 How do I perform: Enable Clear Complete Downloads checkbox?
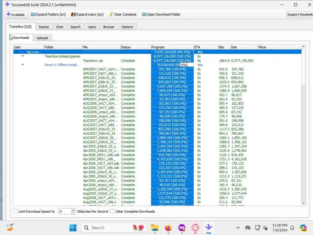coord(112,211)
